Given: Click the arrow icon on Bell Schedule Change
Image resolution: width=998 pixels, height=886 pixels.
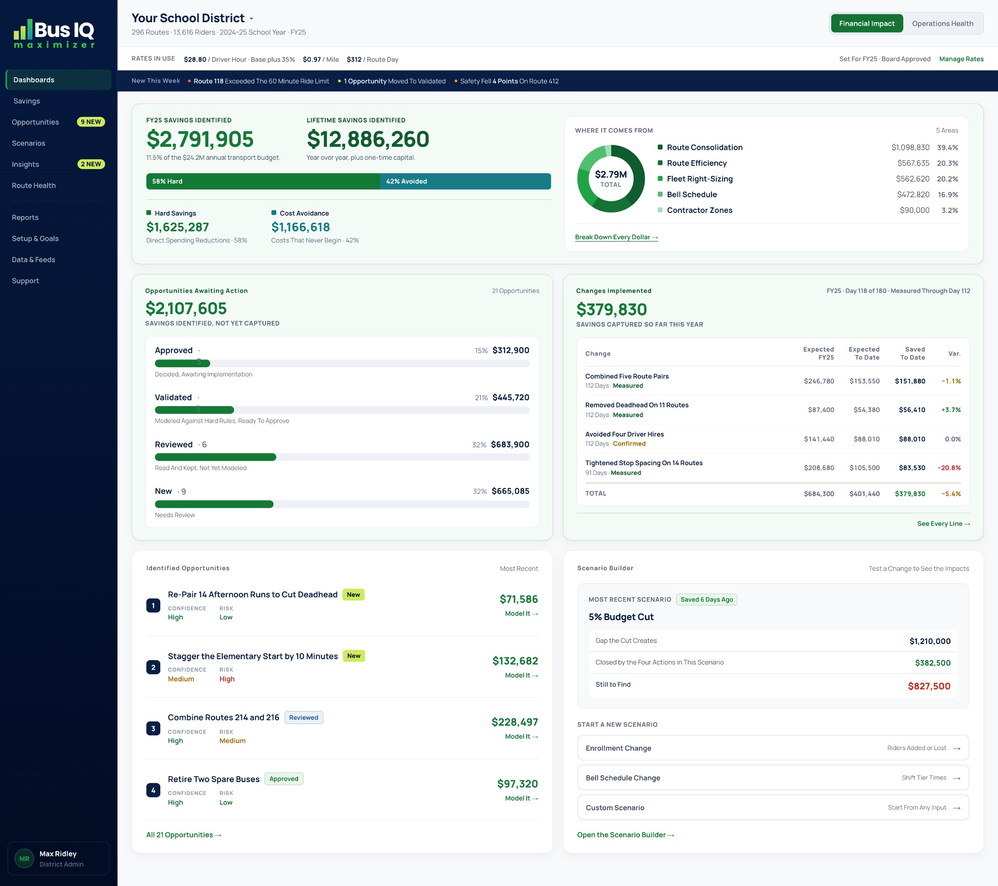Looking at the screenshot, I should point(956,778).
